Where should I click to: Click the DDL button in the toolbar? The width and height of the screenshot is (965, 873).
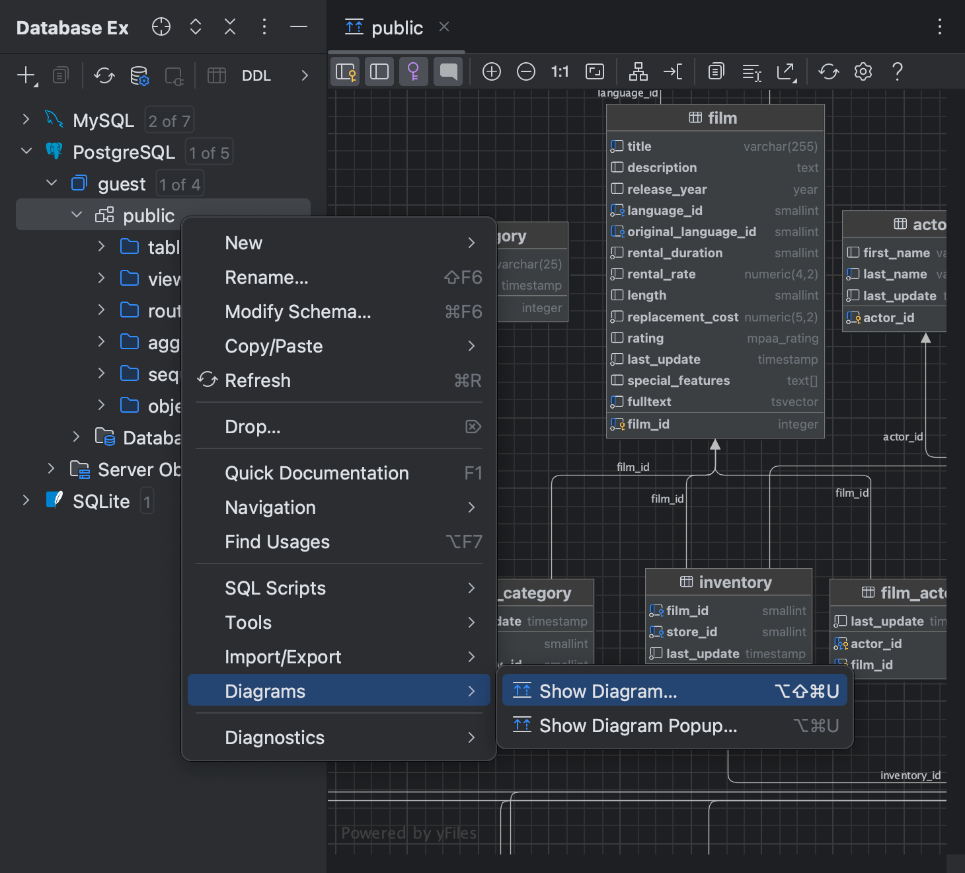[256, 75]
